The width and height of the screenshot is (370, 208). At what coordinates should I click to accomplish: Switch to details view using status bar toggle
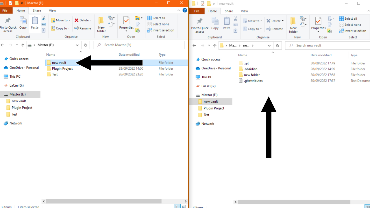pyautogui.click(x=178, y=206)
